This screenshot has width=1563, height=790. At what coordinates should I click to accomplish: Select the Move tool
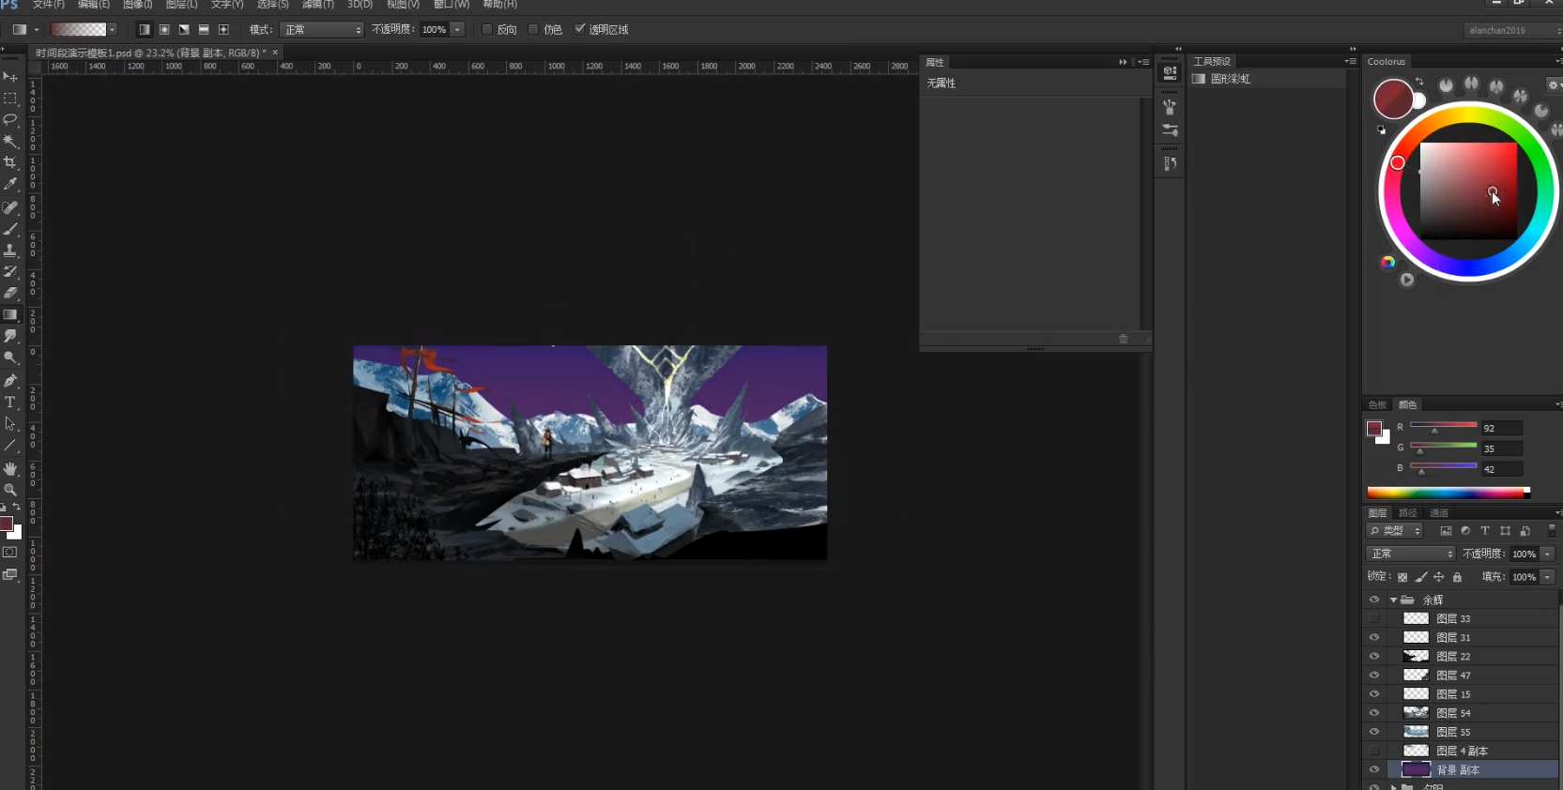coord(10,77)
